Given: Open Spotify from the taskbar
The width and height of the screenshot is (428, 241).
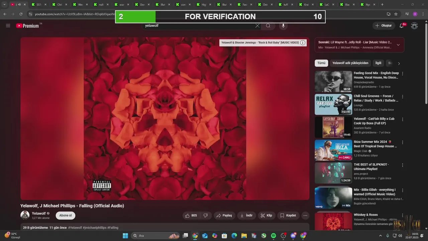Looking at the screenshot, I should [x=274, y=236].
